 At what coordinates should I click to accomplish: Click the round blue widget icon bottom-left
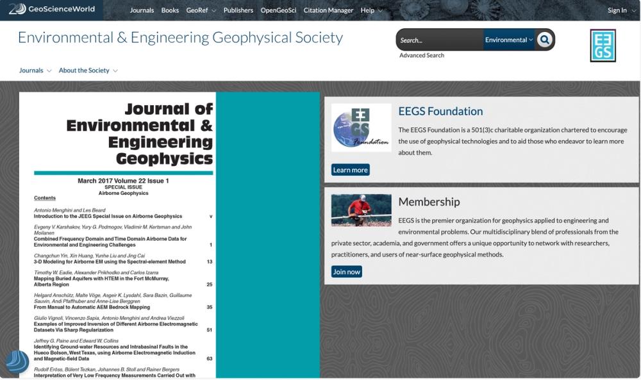pos(17,361)
